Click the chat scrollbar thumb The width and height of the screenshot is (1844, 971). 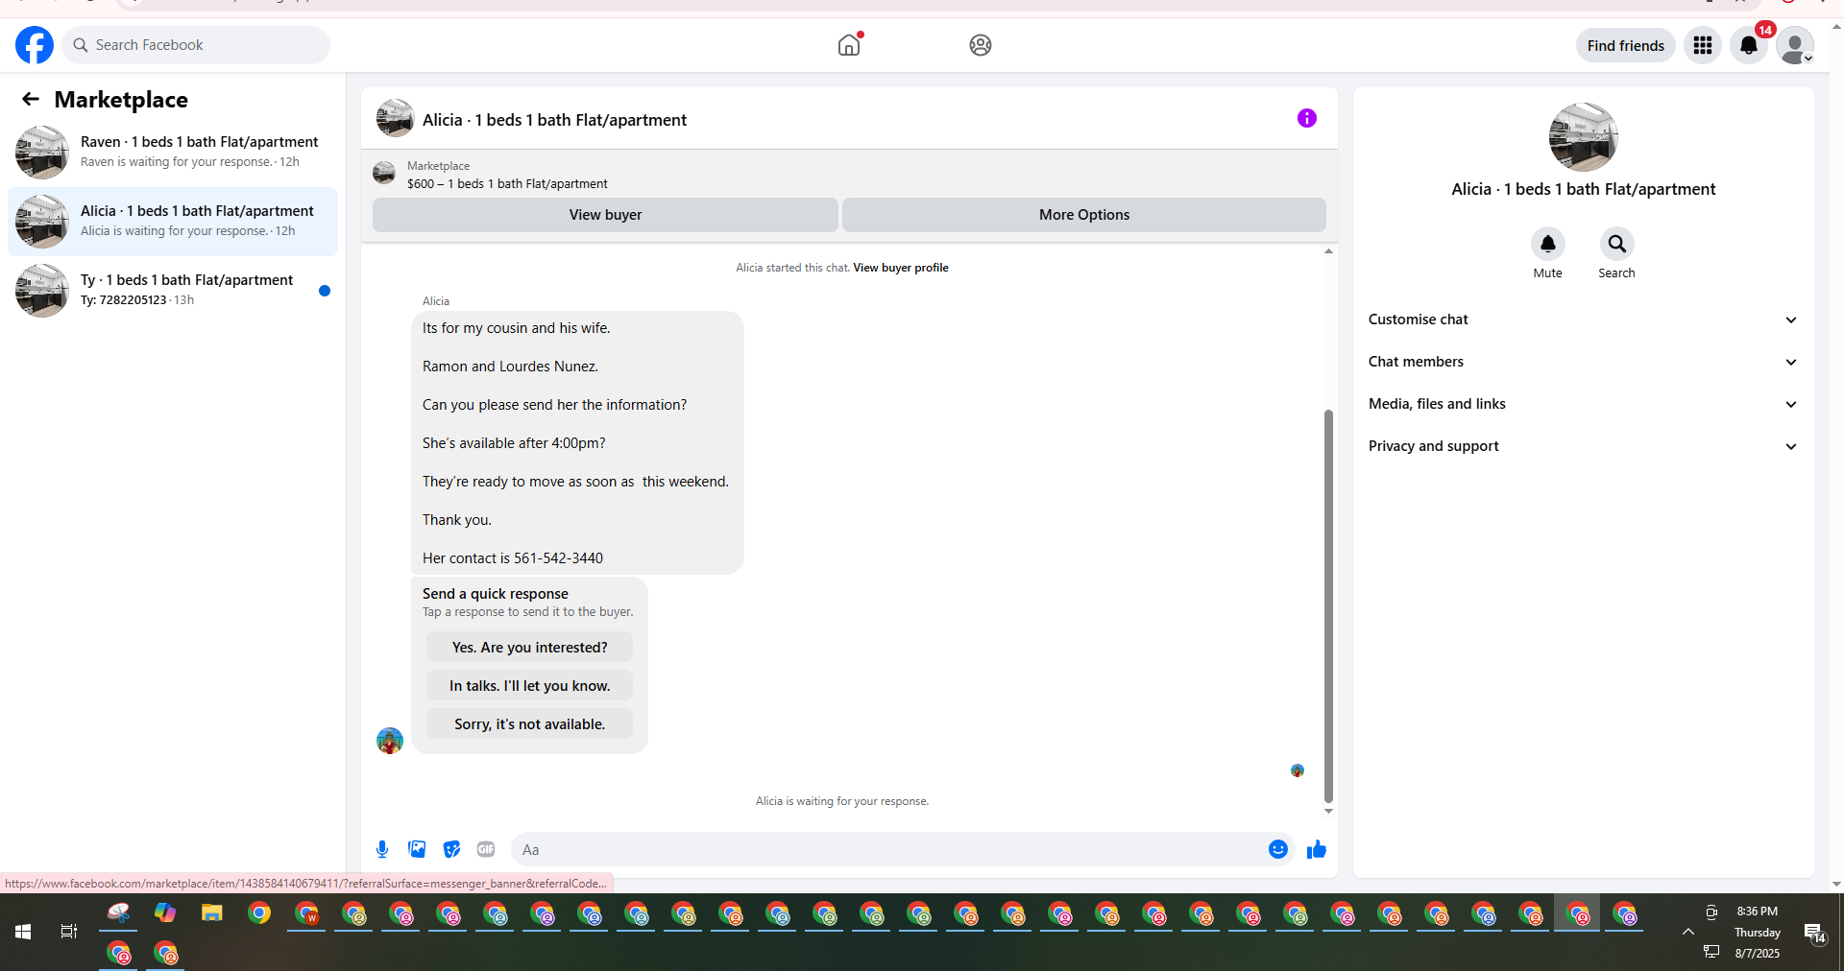coord(1328,605)
